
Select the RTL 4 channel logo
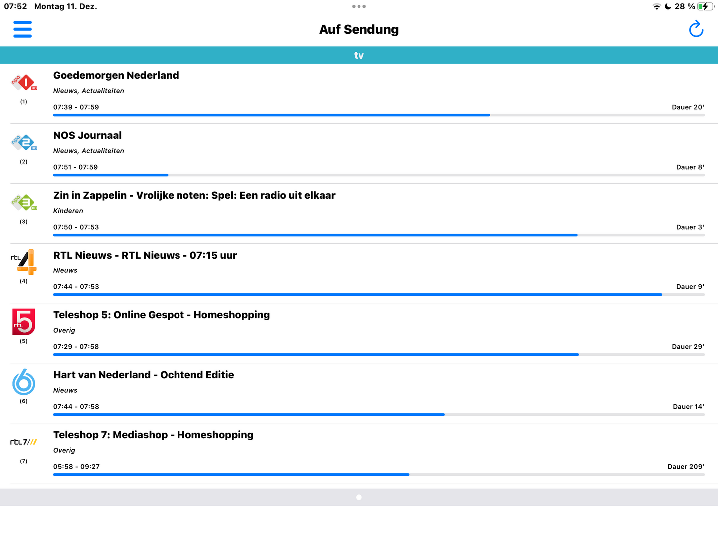24,262
